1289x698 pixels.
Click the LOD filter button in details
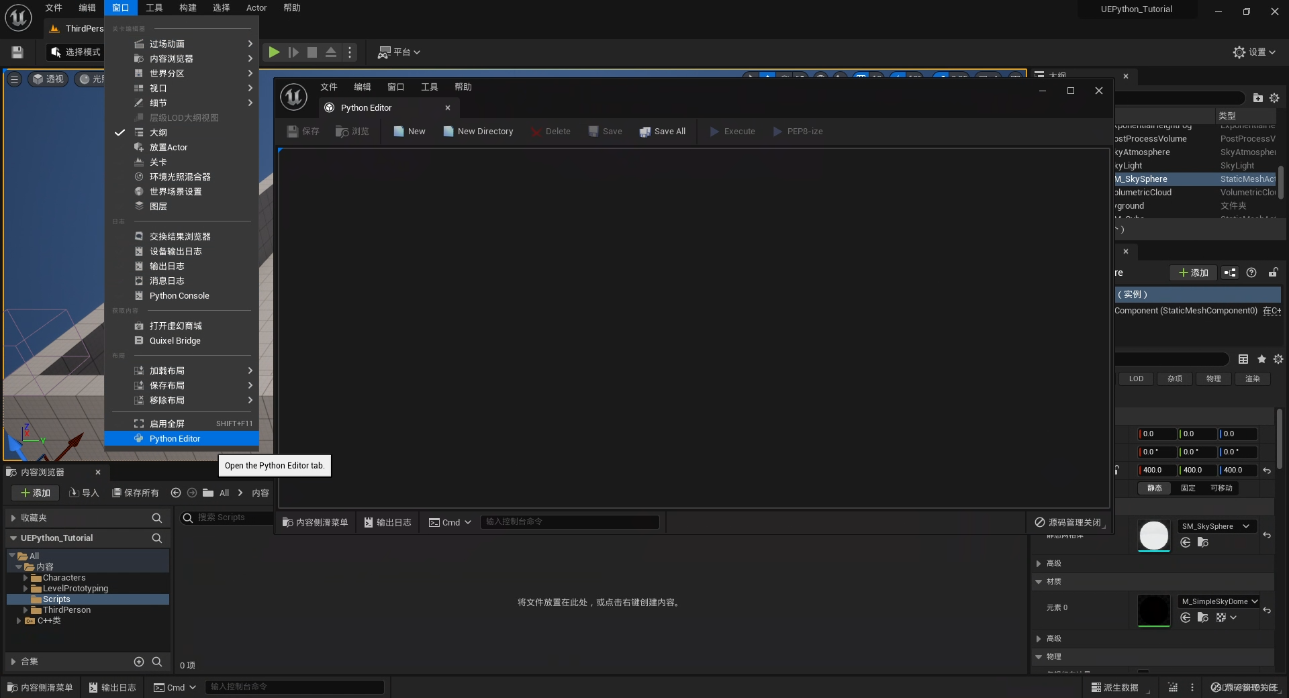coord(1136,379)
